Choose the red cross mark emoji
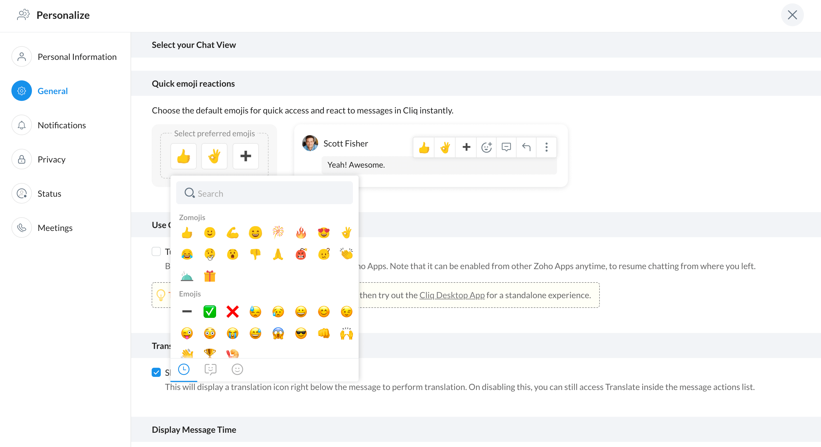 [232, 312]
